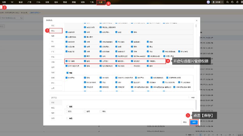Toggle 在线产品 row checkbox
Viewport: 243px width, 136px height.
point(67,78)
